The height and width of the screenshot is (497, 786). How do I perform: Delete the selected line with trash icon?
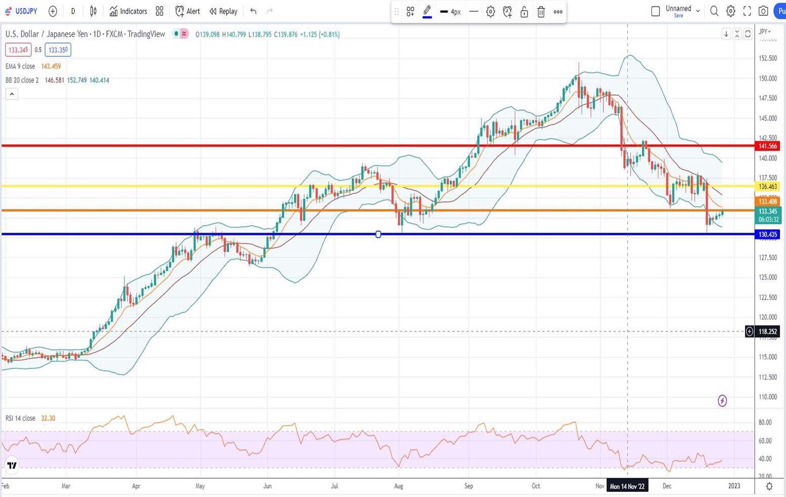pos(541,12)
